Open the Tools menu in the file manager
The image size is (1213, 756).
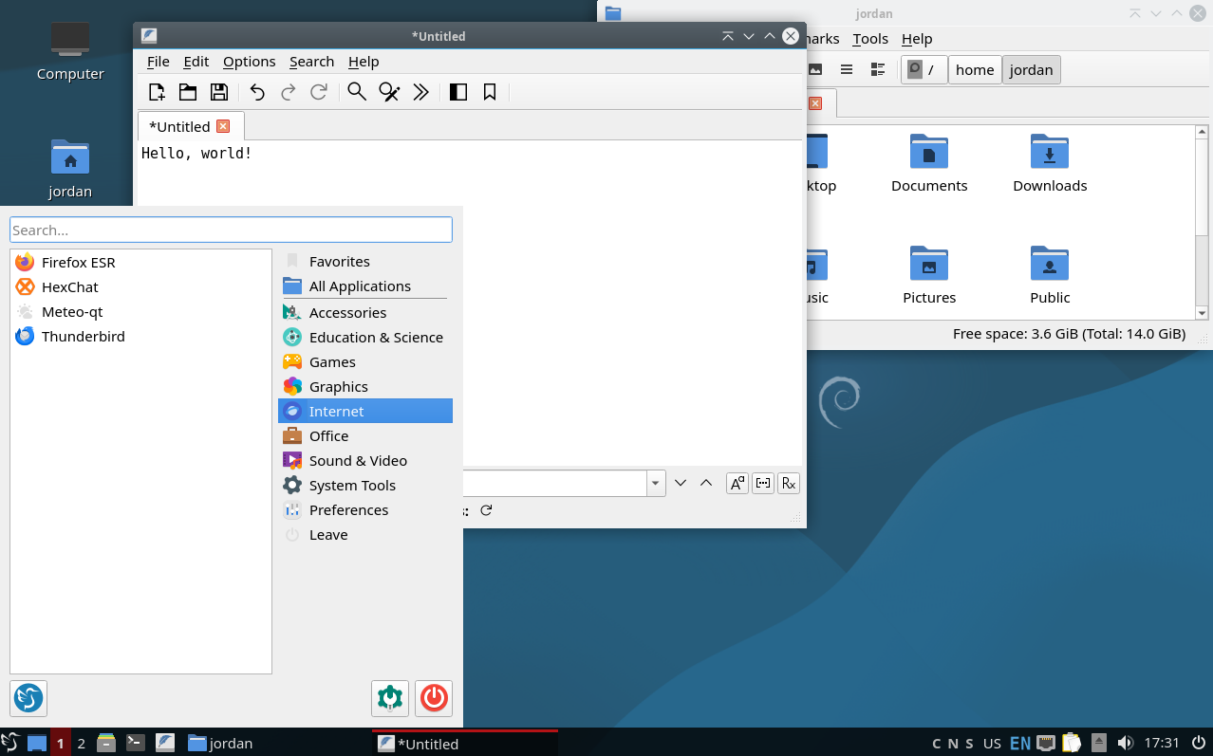(870, 39)
